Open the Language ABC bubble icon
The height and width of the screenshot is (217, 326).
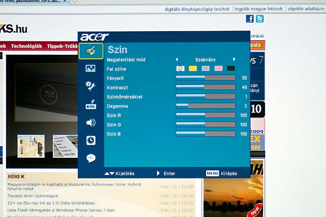click(x=91, y=158)
